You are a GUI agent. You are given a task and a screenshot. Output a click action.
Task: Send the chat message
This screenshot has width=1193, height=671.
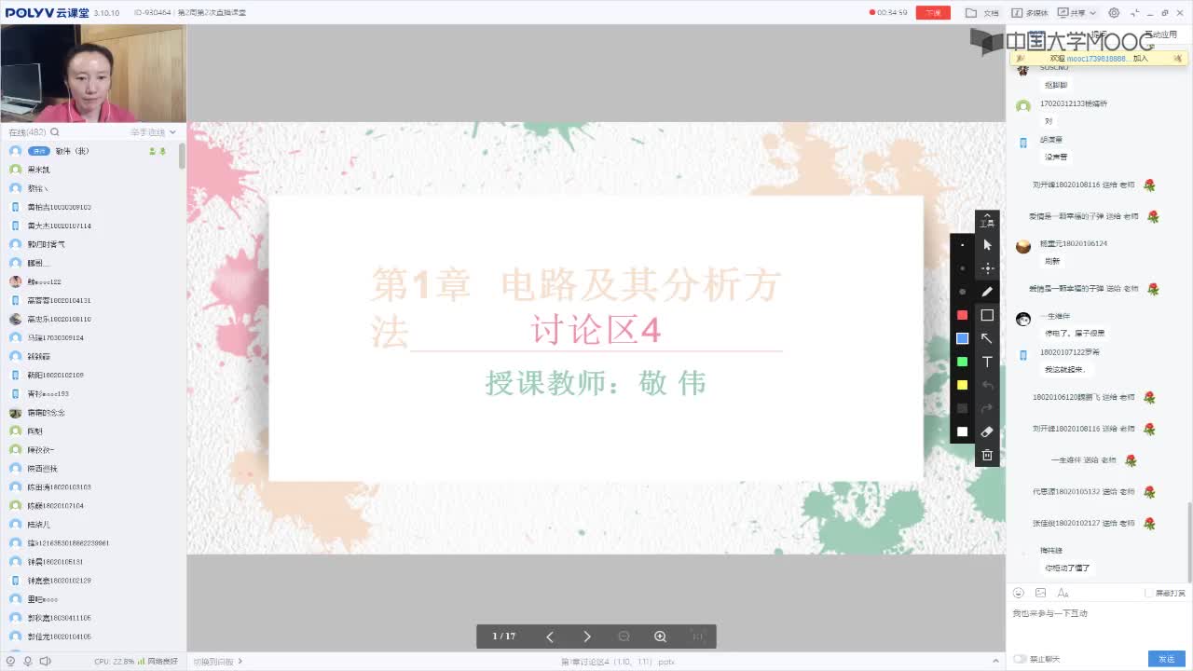pyautogui.click(x=1167, y=659)
